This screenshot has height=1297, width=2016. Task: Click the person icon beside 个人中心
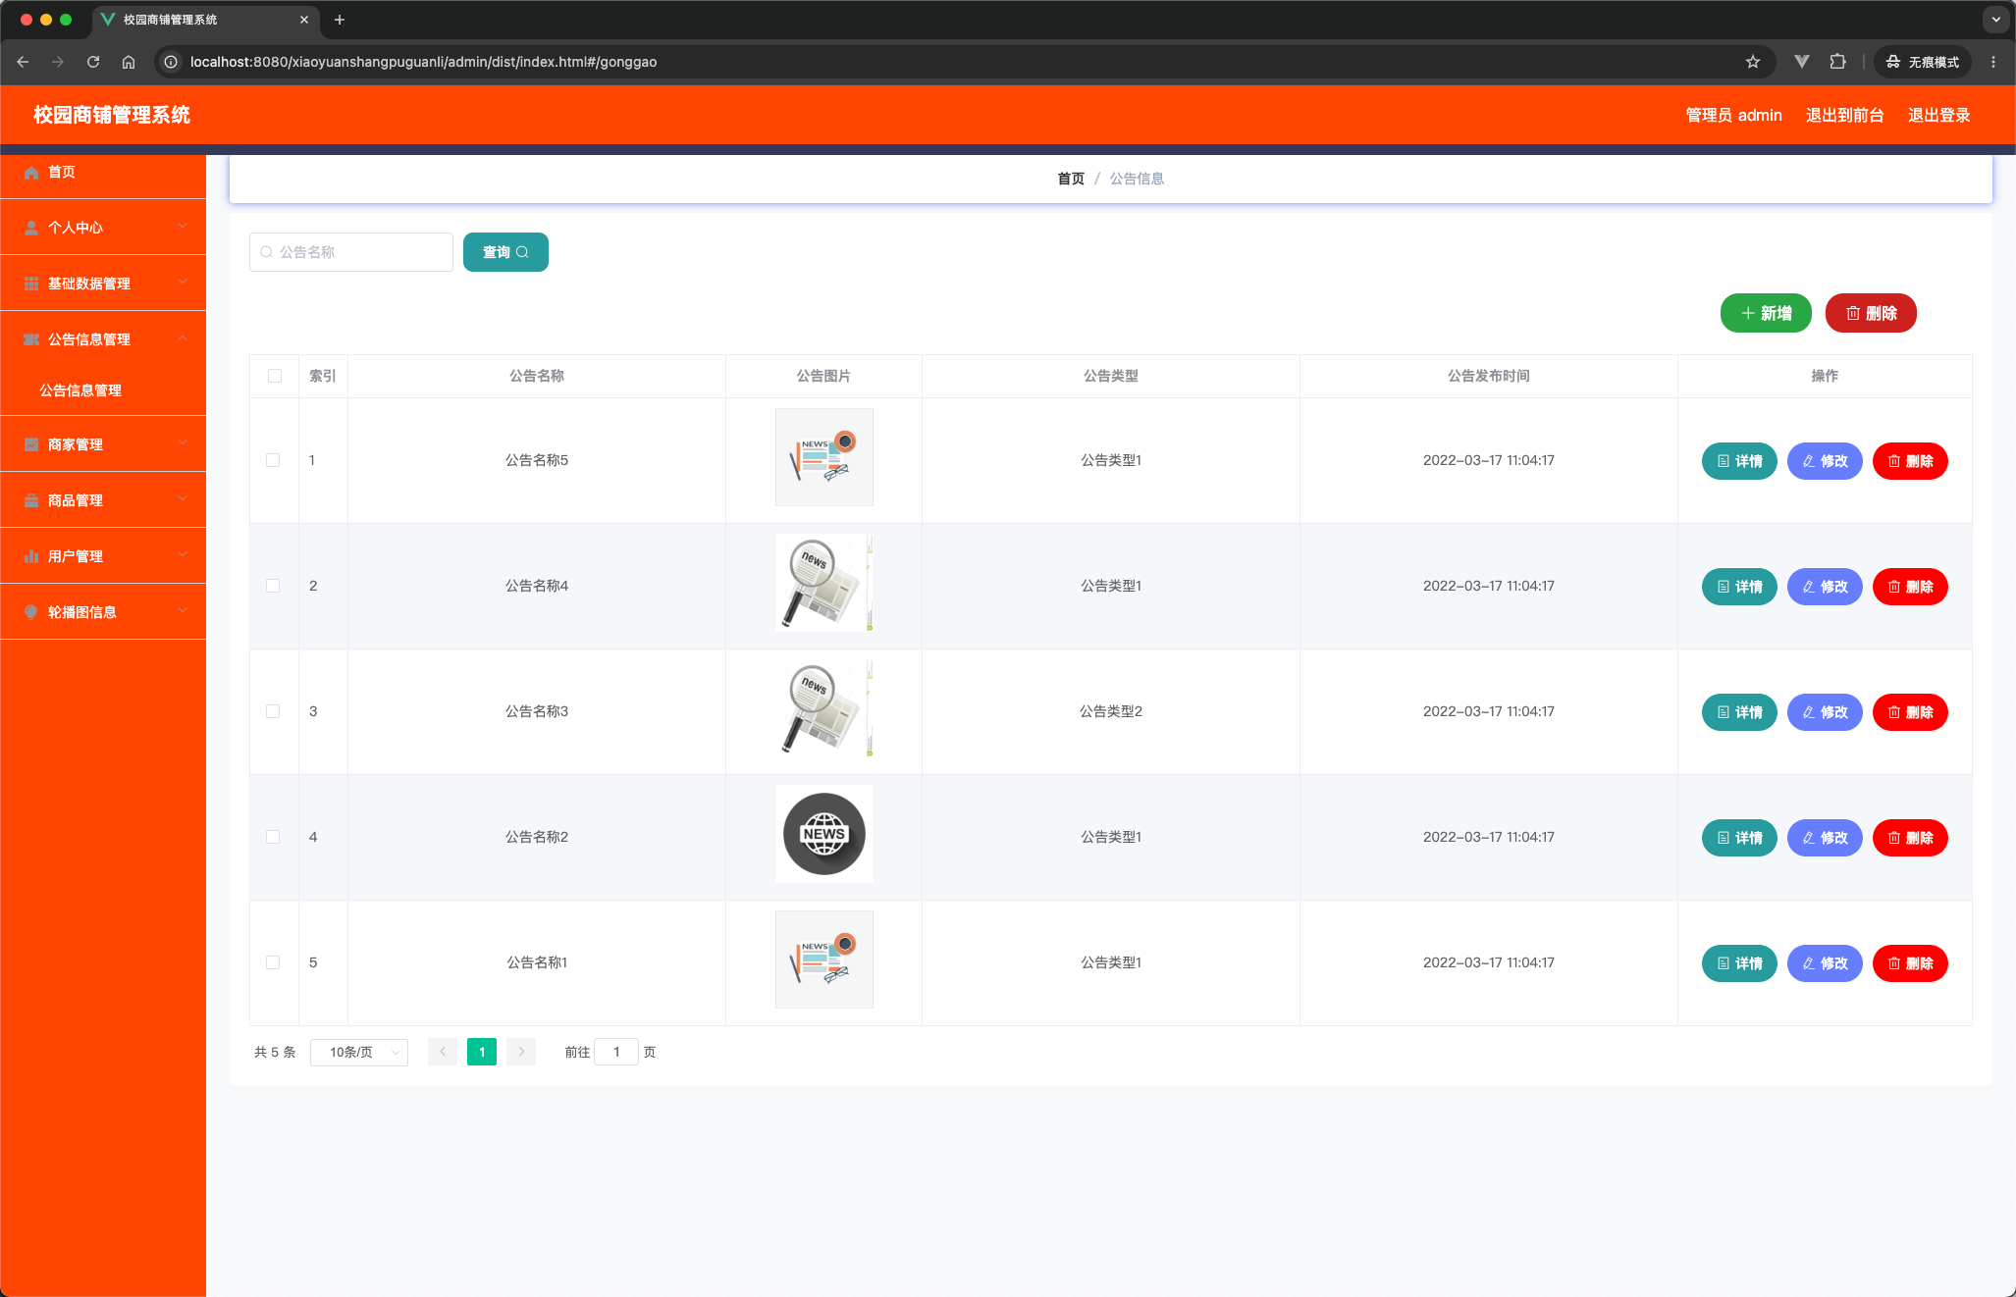pos(31,228)
